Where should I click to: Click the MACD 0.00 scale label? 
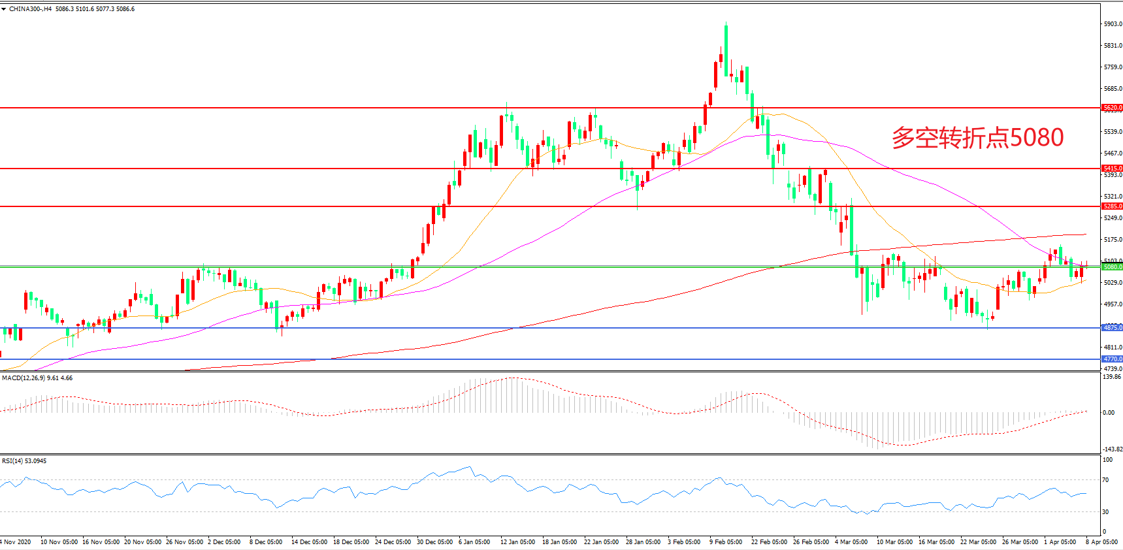[x=1109, y=413]
